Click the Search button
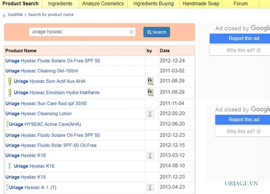The image size is (270, 194). pyautogui.click(x=156, y=32)
